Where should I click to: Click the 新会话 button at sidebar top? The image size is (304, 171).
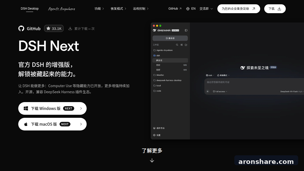170,38
